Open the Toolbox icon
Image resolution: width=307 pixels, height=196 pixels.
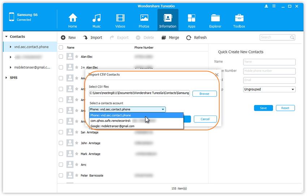tap(239, 18)
